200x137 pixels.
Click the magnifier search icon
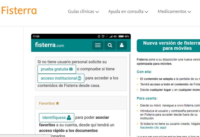point(110,45)
